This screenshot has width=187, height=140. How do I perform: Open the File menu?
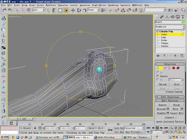click(3, 5)
